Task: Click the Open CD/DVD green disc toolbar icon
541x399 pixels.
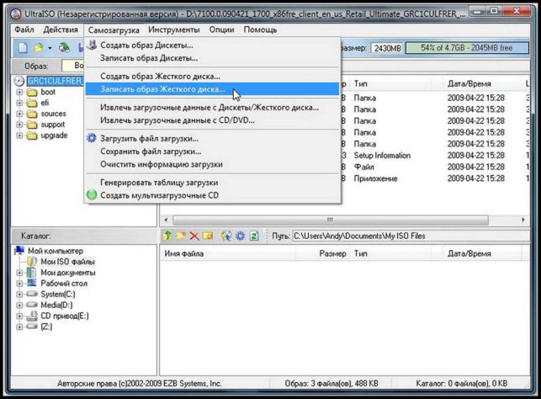Action: [x=64, y=47]
